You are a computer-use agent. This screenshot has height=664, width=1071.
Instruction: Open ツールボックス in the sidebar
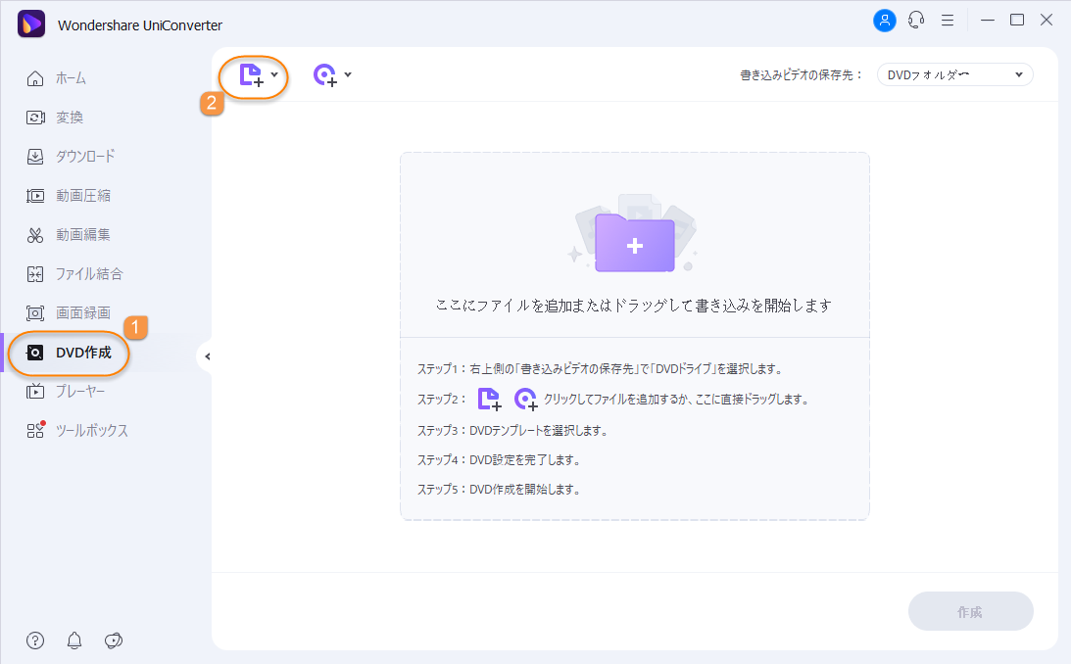point(91,431)
